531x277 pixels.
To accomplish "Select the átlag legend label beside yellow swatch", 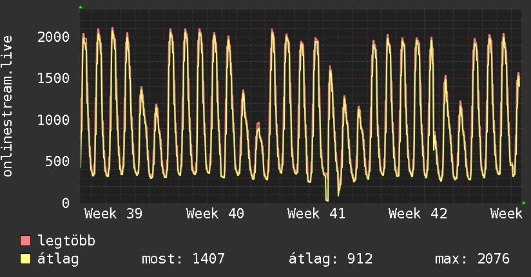I will (x=58, y=259).
